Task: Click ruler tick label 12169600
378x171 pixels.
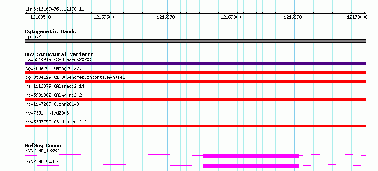Action: click(x=104, y=17)
